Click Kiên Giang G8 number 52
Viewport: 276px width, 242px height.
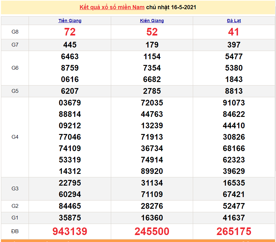tap(152, 32)
